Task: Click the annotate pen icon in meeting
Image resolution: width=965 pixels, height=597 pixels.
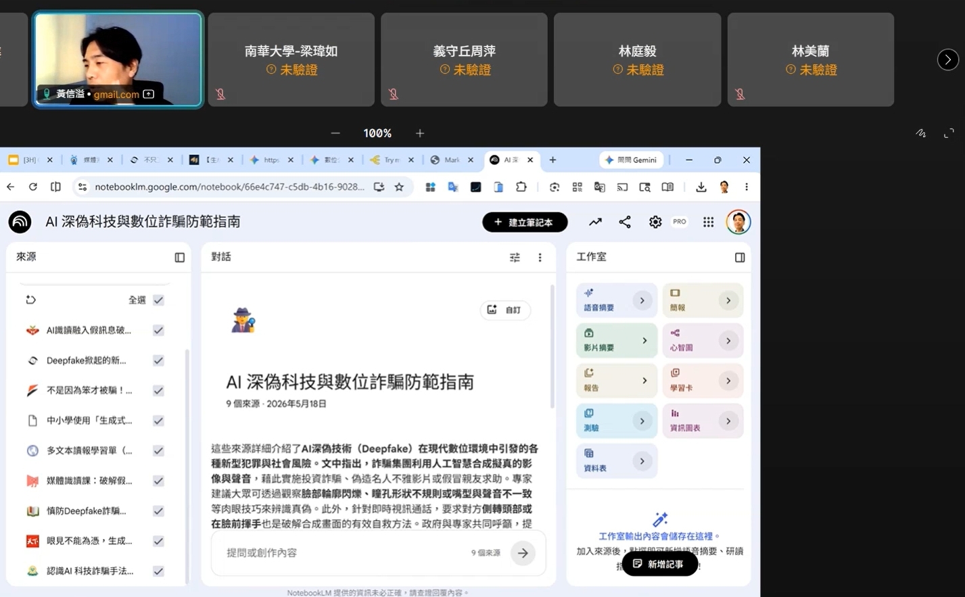Action: (921, 133)
